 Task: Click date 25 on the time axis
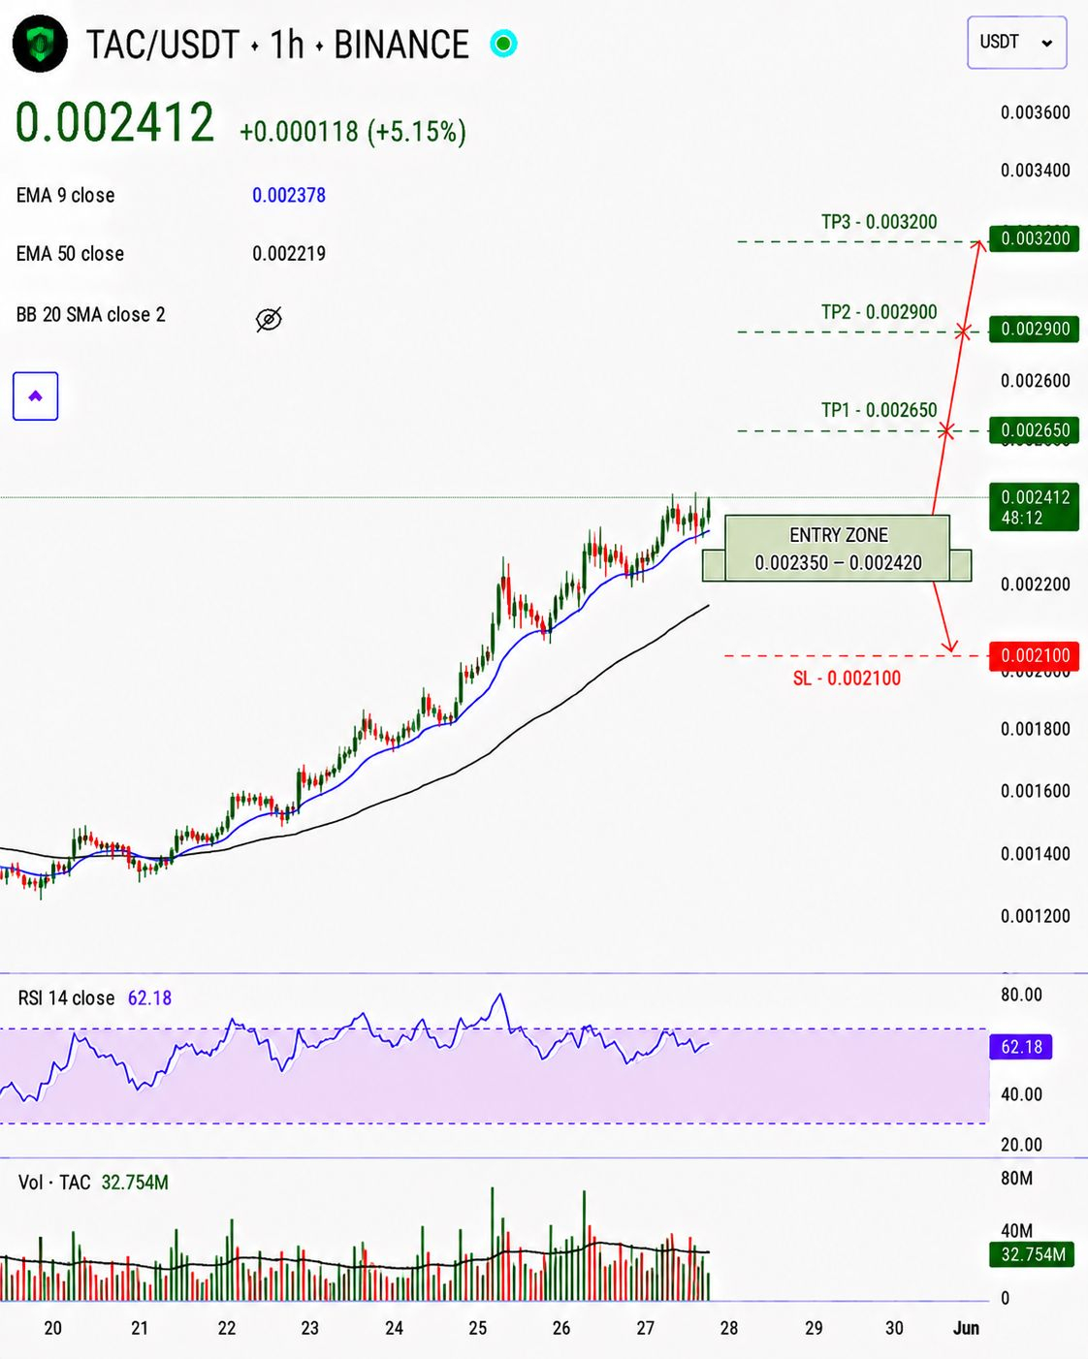tap(478, 1328)
